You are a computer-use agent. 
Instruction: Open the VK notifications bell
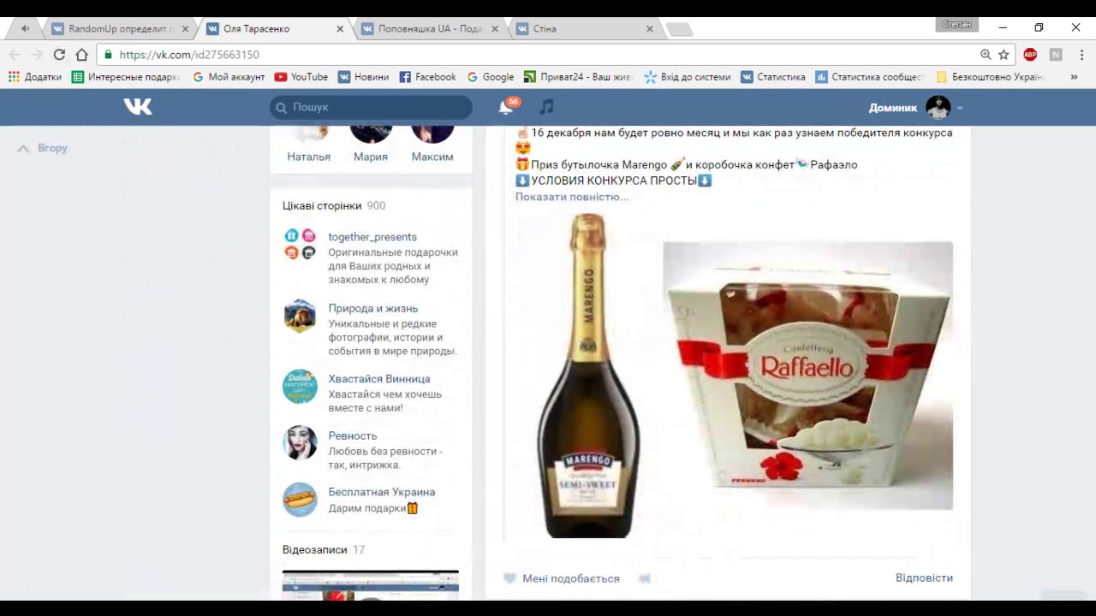[x=506, y=107]
